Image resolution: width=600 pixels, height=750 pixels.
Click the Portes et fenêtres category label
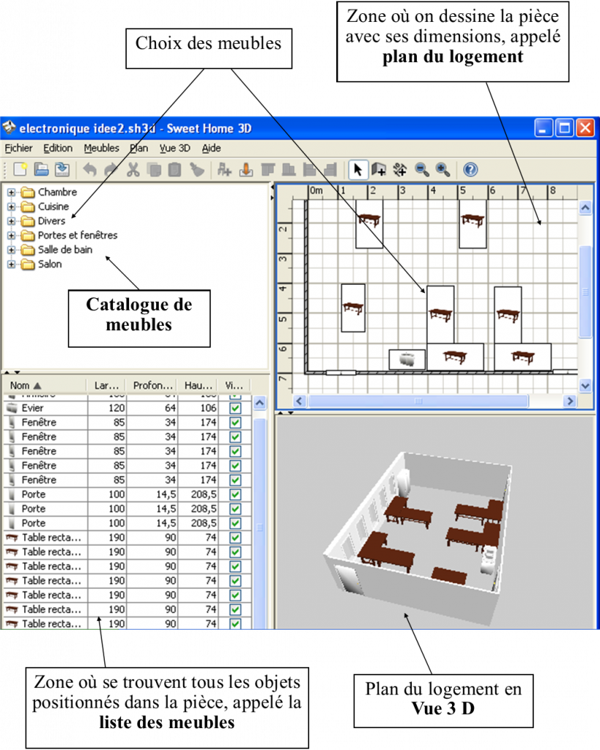coord(78,235)
